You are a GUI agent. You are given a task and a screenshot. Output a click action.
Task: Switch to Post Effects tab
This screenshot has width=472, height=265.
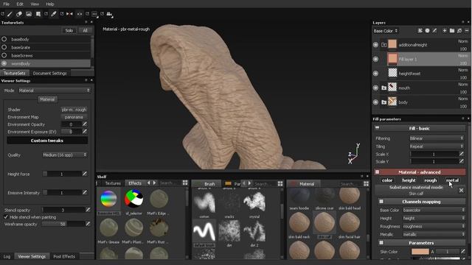pyautogui.click(x=64, y=256)
